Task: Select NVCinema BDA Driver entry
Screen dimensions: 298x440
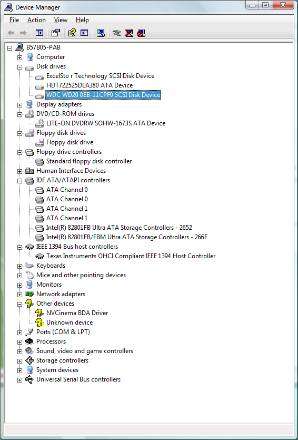Action: click(77, 312)
